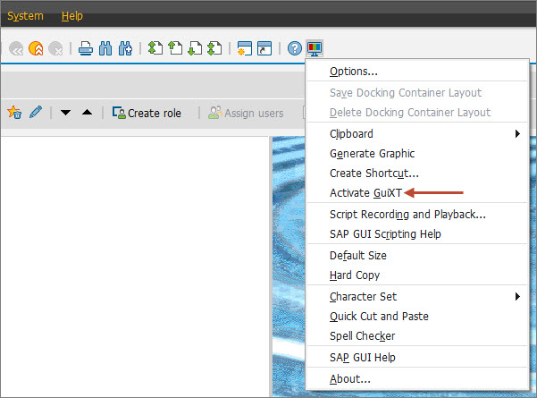Click the Find Next binoculars icon
The image size is (537, 398).
click(125, 48)
